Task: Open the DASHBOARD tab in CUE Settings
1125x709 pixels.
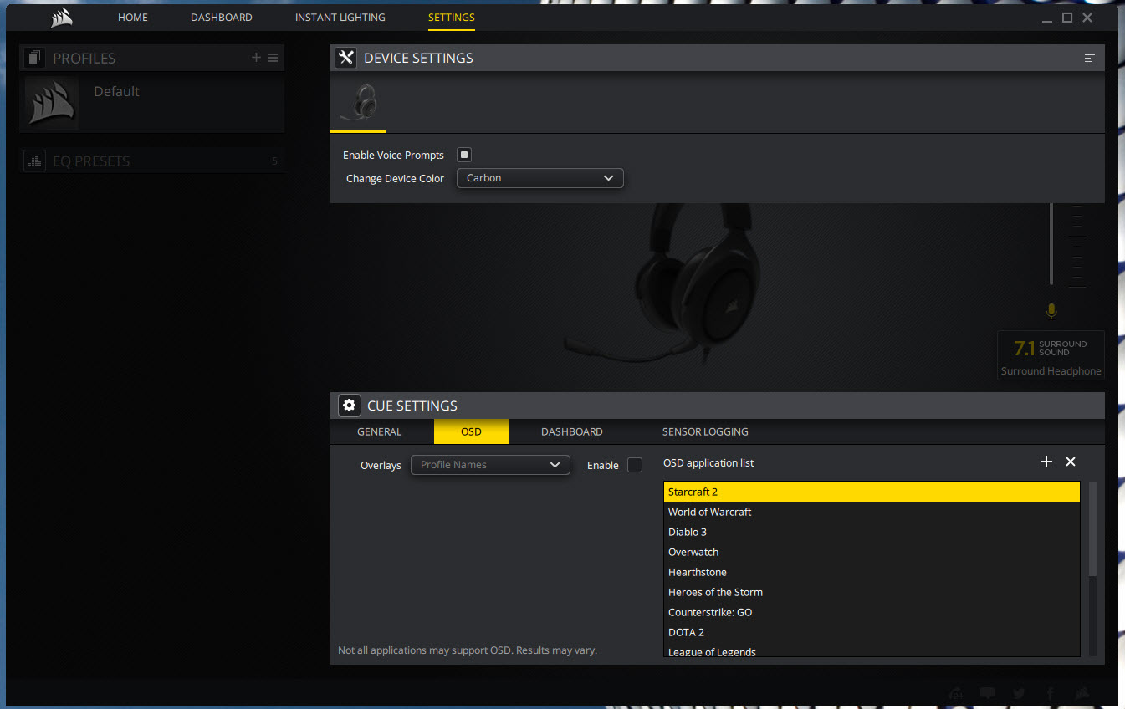Action: click(x=571, y=431)
